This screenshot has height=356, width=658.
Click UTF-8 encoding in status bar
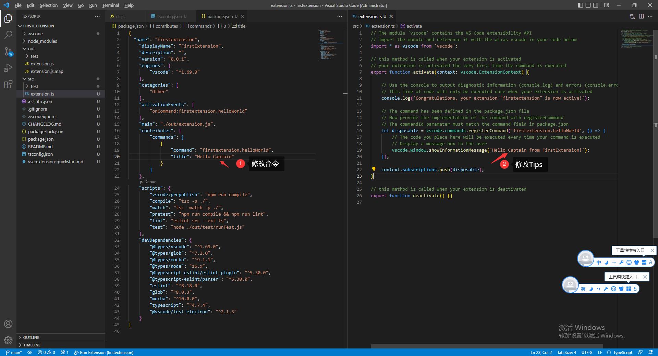pos(587,352)
